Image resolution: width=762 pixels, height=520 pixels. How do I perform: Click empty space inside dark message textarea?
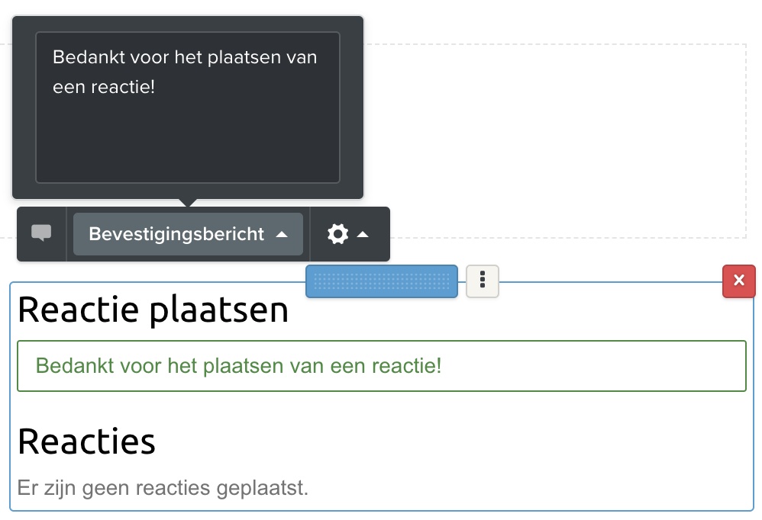coord(187,141)
